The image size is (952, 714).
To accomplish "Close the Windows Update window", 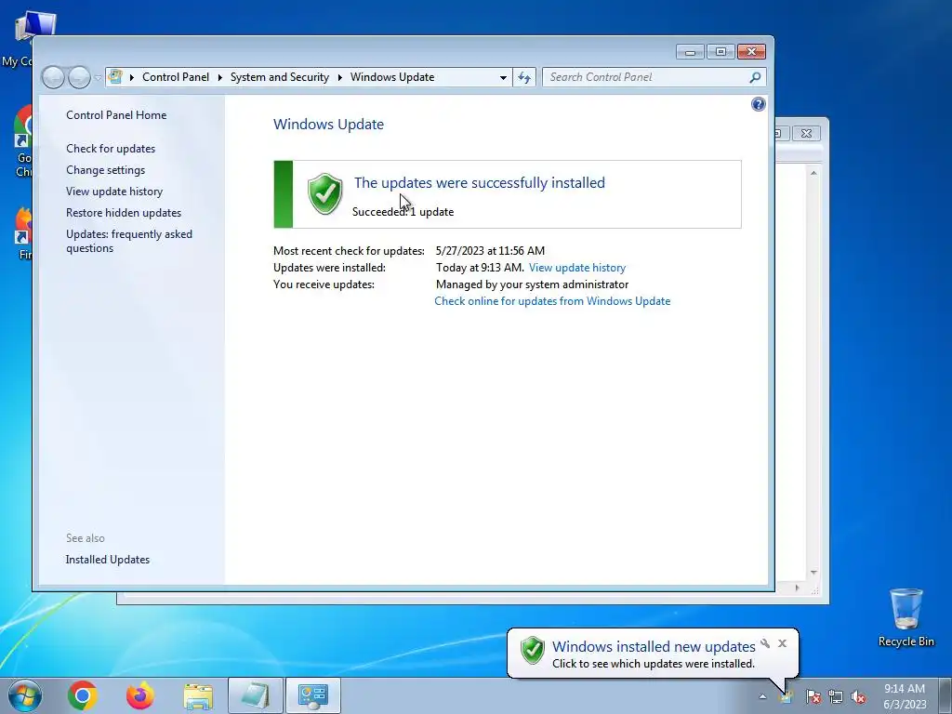I will pos(751,52).
